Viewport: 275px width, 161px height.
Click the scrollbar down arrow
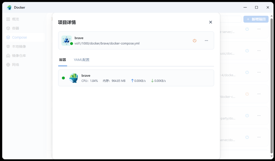click(x=272, y=156)
